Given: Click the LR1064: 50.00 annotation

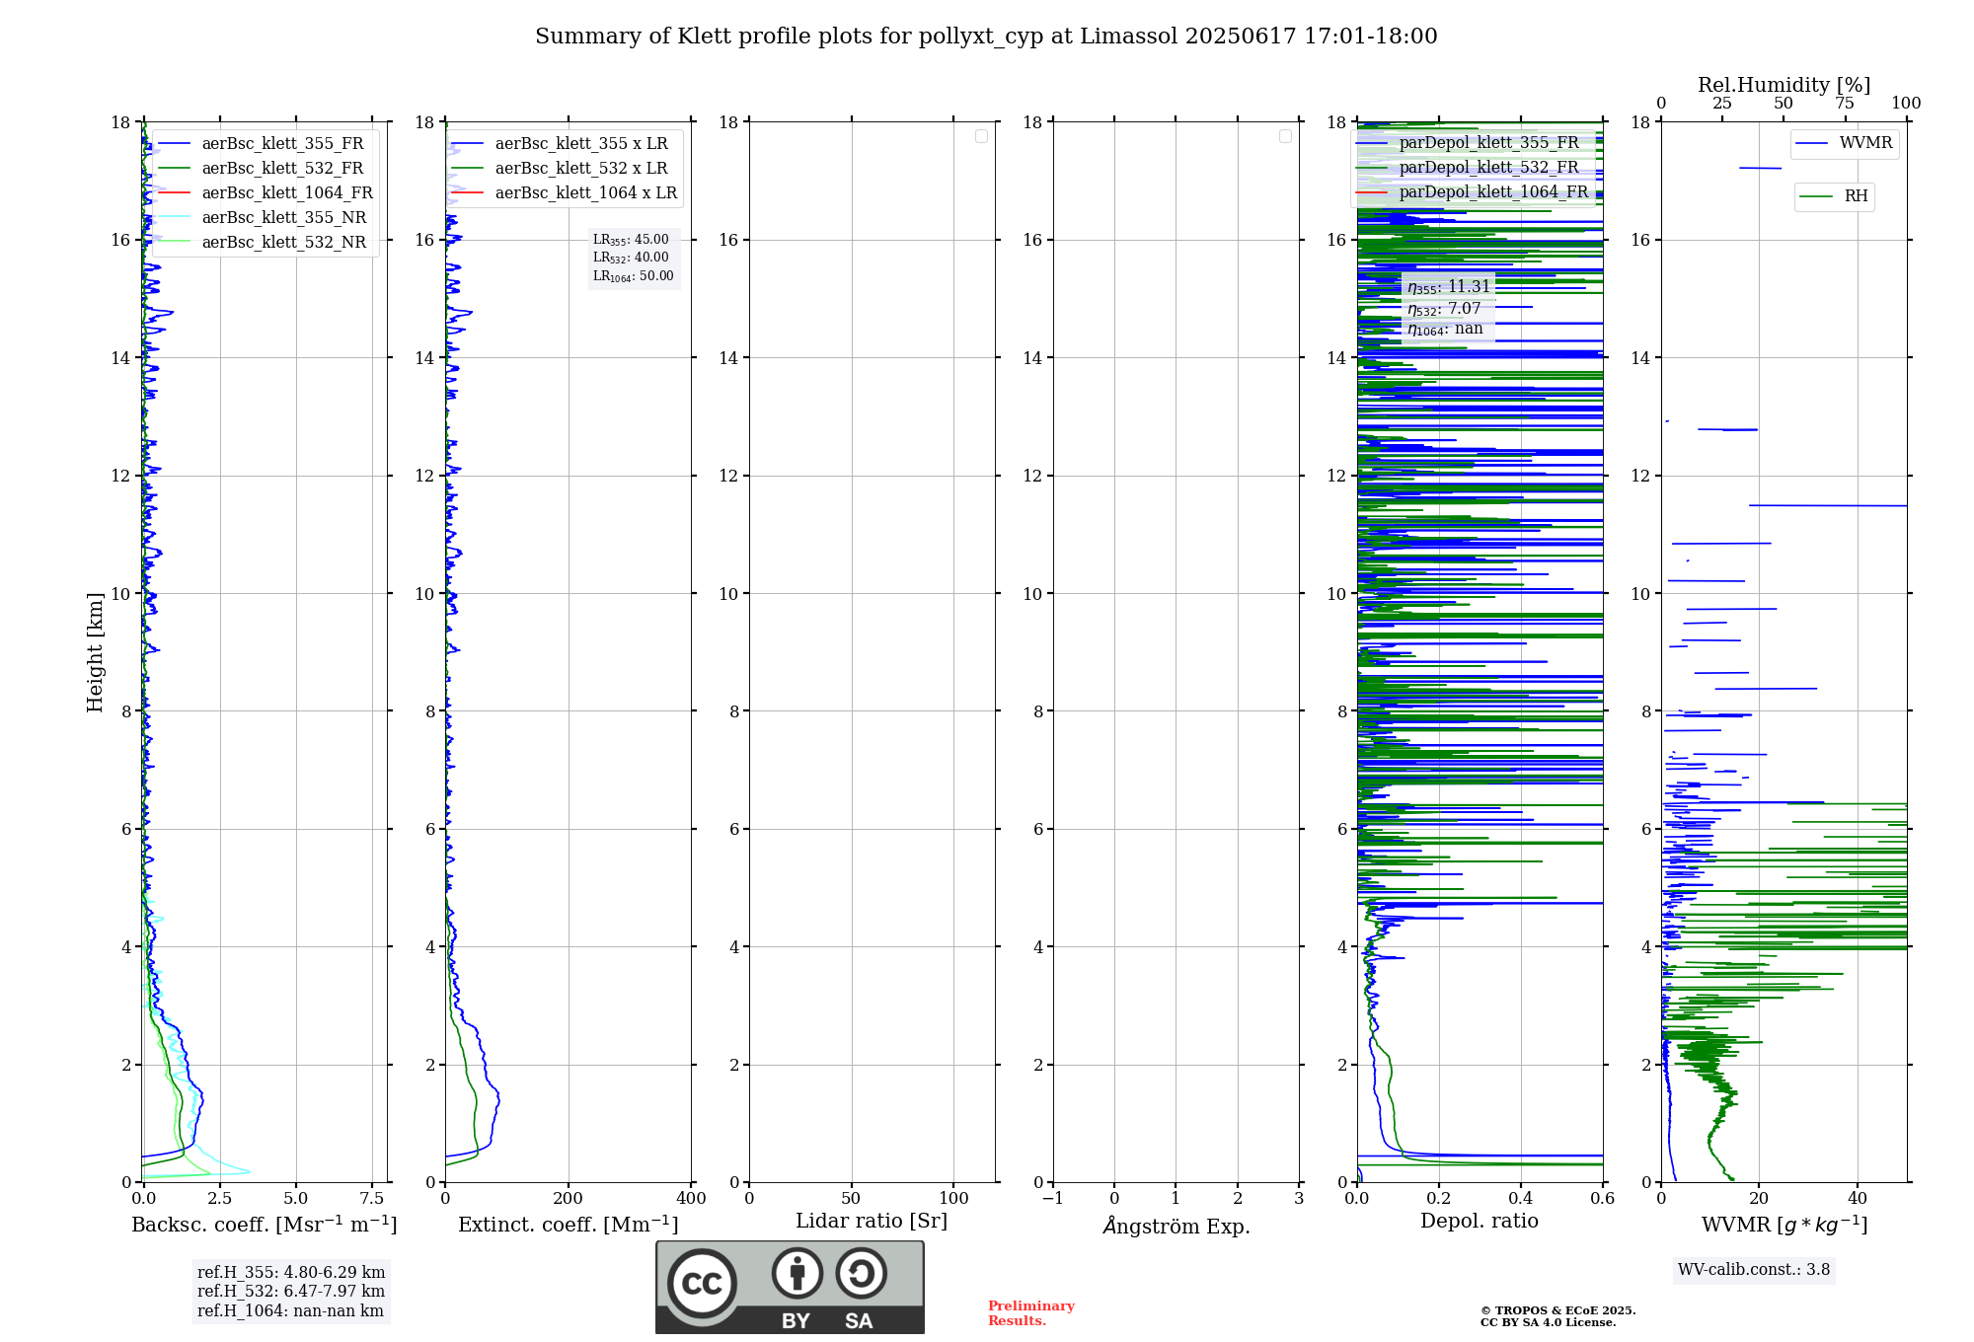Looking at the screenshot, I should (x=634, y=276).
